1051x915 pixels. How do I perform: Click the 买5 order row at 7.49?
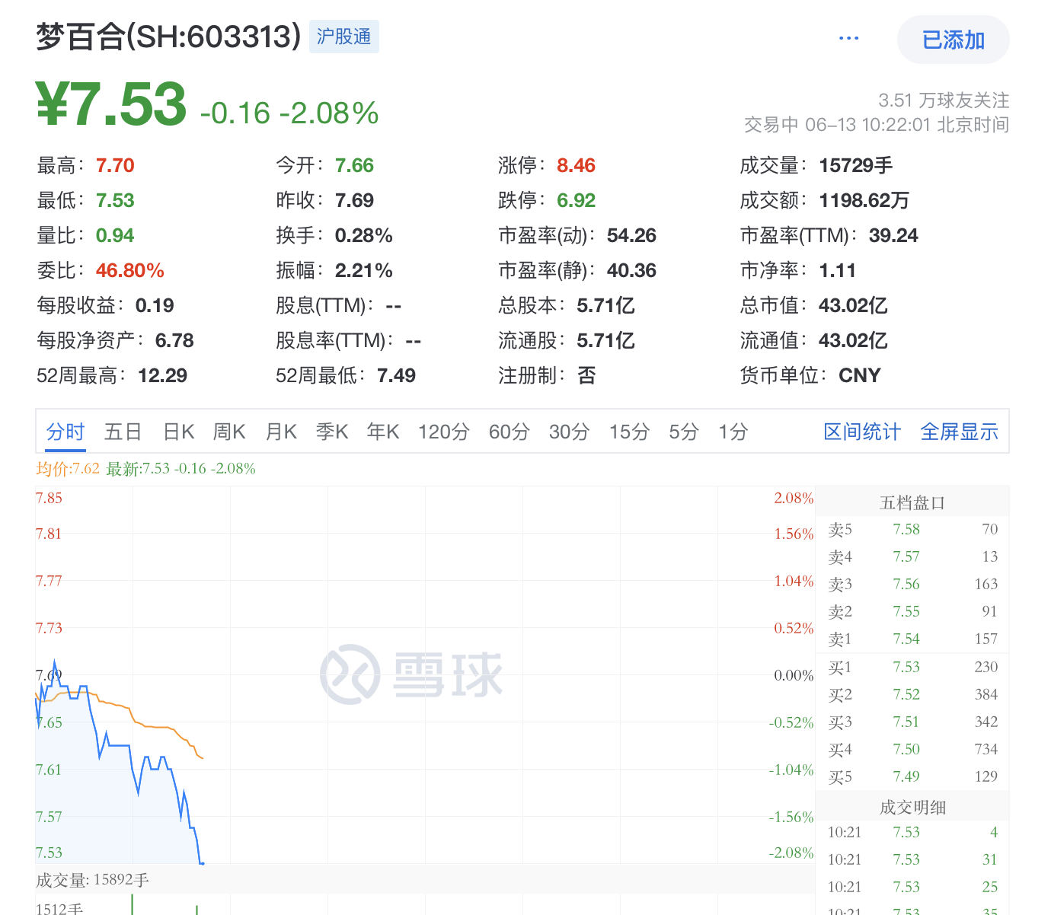912,777
